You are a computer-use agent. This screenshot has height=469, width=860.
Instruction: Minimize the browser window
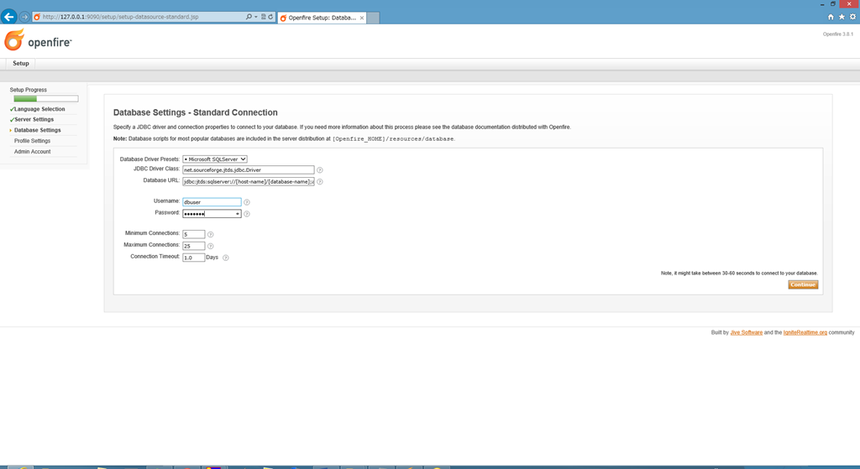coord(821,4)
